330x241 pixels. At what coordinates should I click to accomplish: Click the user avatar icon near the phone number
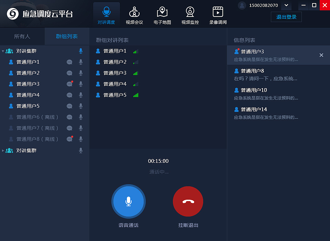click(241, 6)
